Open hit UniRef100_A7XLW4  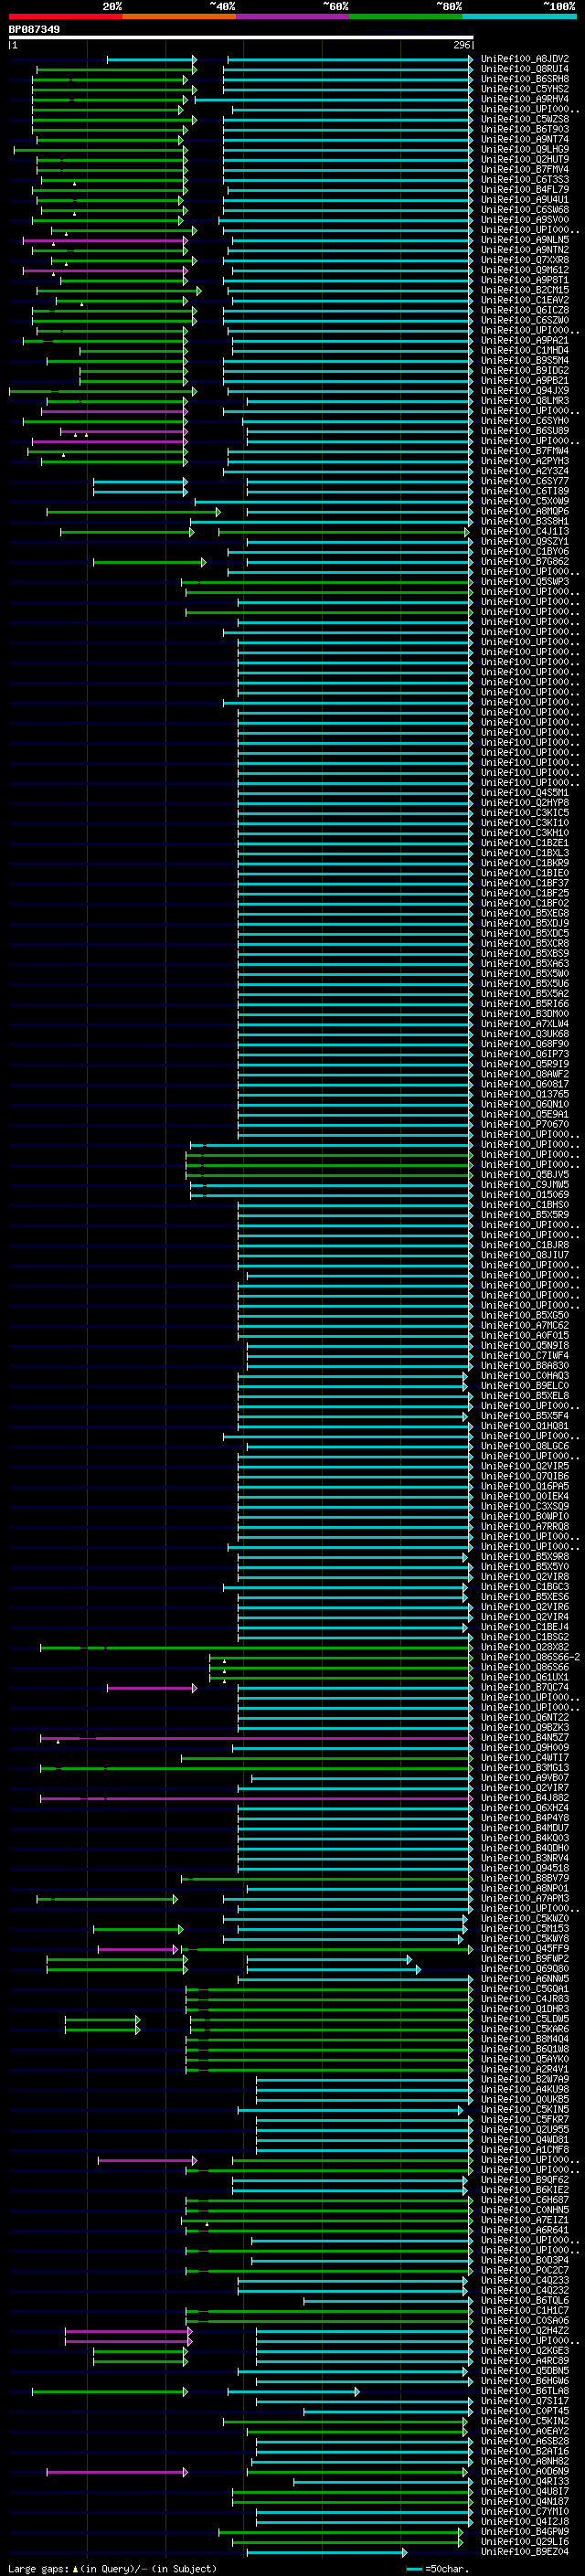coord(525,1024)
